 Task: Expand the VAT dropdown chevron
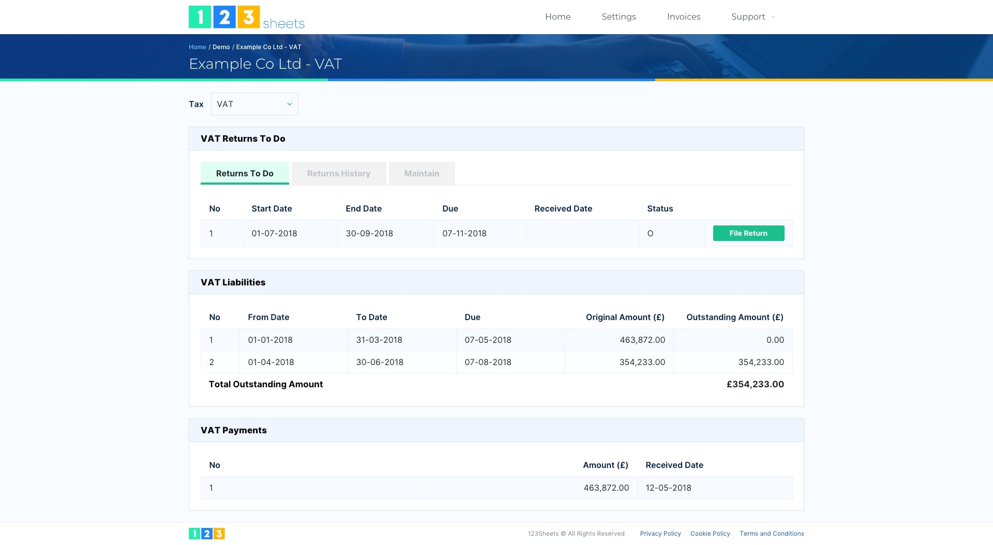289,104
